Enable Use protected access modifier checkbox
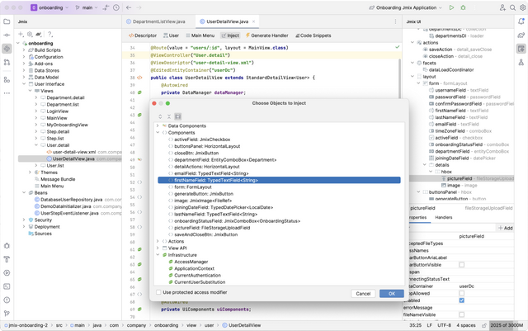The height and width of the screenshot is (331, 528). pyautogui.click(x=160, y=292)
